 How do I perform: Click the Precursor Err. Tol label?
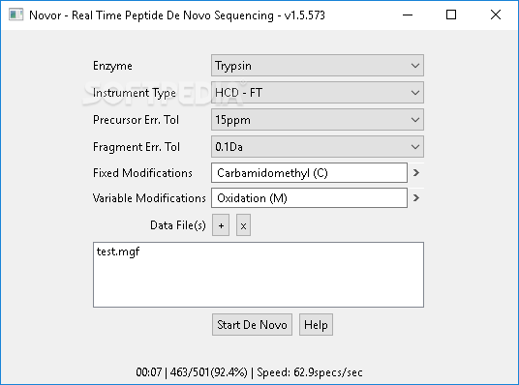coord(136,120)
